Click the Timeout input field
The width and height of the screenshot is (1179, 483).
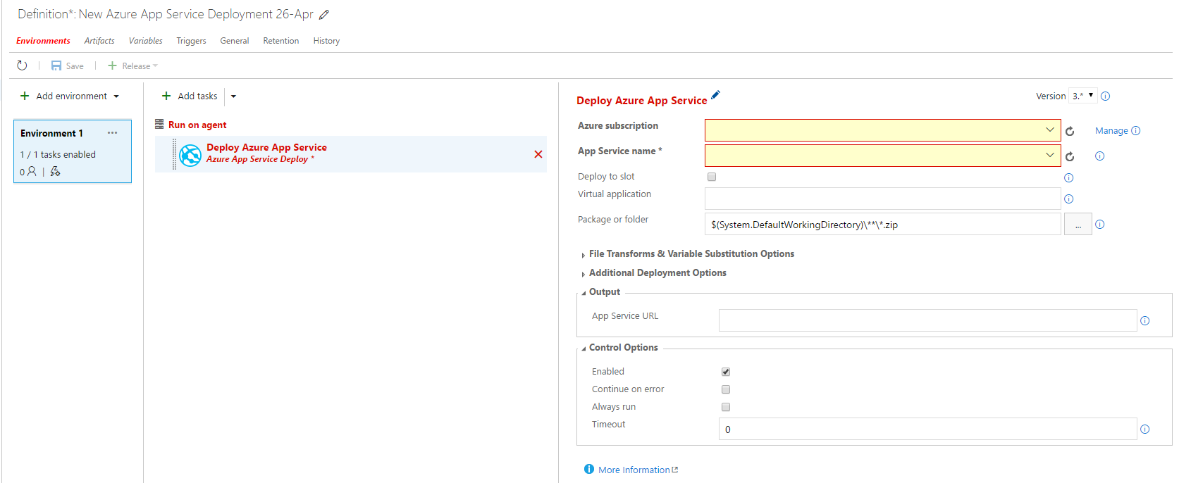coord(927,429)
